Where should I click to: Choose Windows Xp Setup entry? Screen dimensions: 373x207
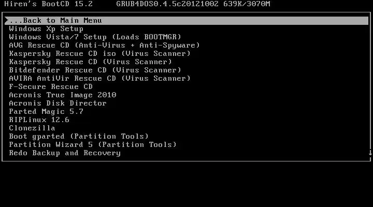click(46, 29)
